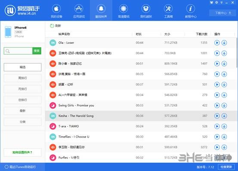
Task: Click the ringtone list vertical scrollbar
Action: click(x=237, y=53)
